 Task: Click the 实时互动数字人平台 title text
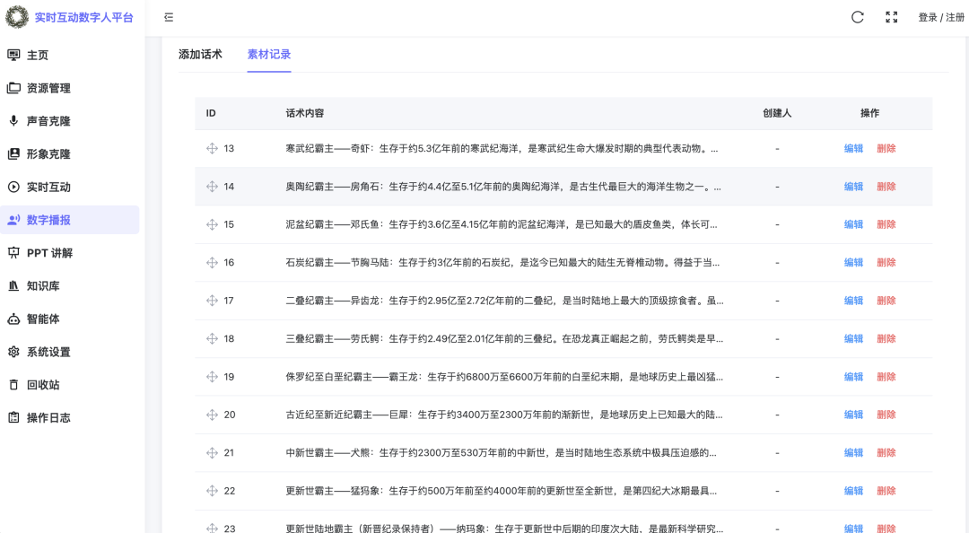coord(84,17)
